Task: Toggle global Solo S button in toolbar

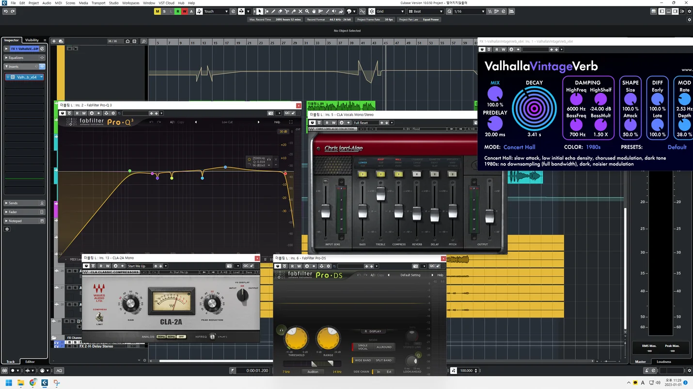Action: coord(164,11)
